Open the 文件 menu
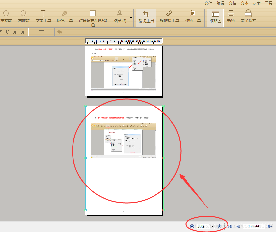 208,3
